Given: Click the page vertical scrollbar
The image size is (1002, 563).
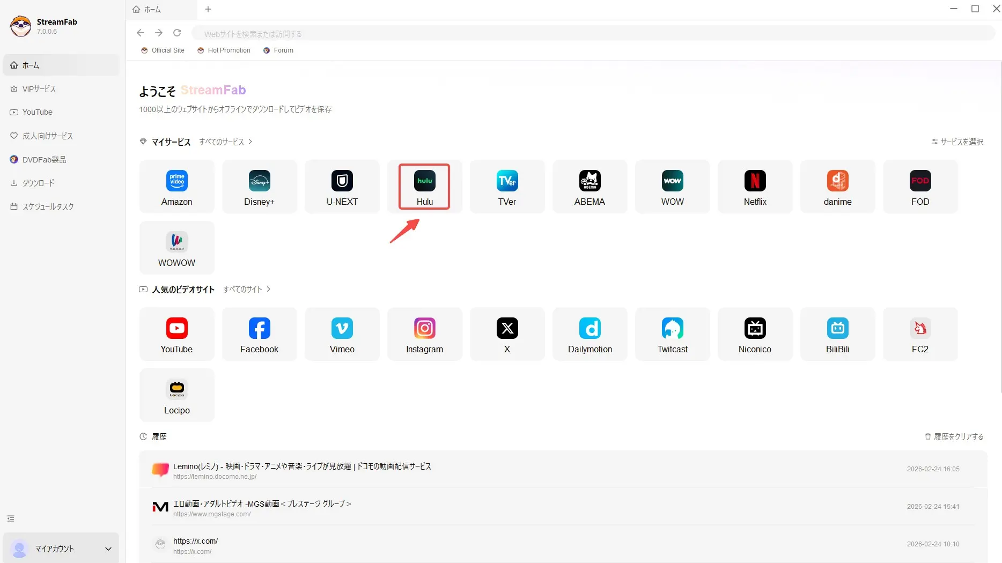Looking at the screenshot, I should [x=1000, y=228].
